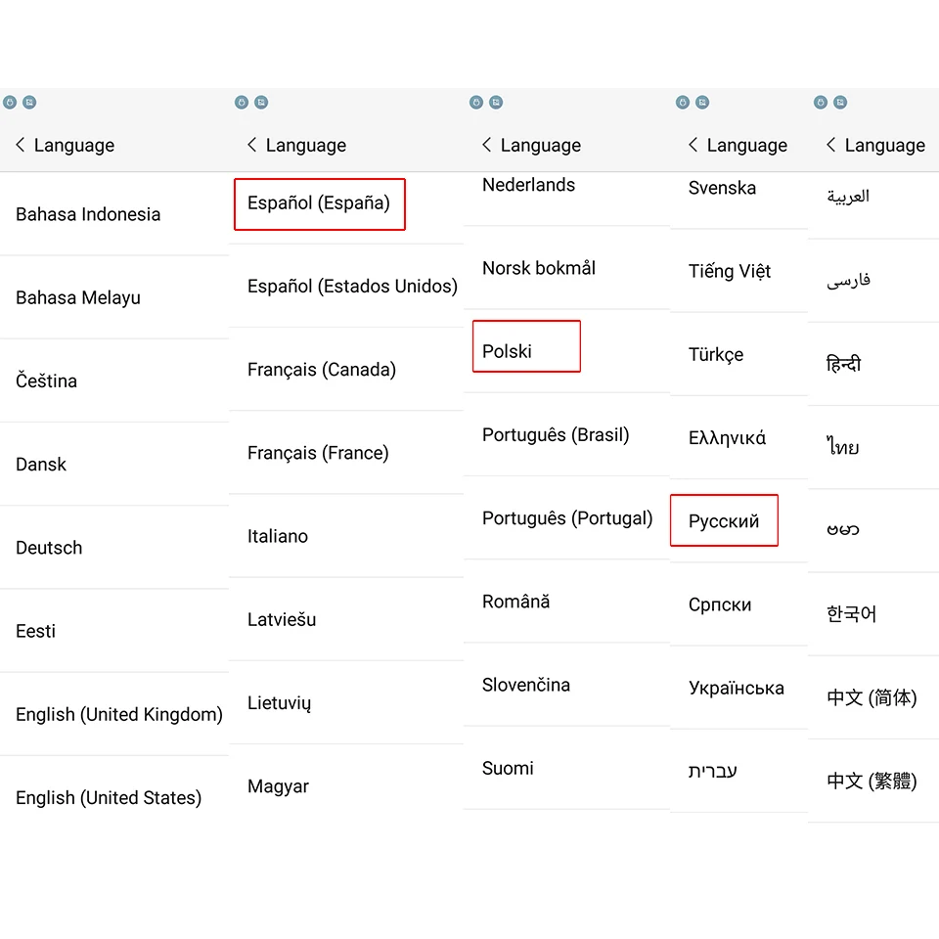The height and width of the screenshot is (939, 939).
Task: Tap image status icon above Bahasa Indonesia panel
Action: [29, 103]
